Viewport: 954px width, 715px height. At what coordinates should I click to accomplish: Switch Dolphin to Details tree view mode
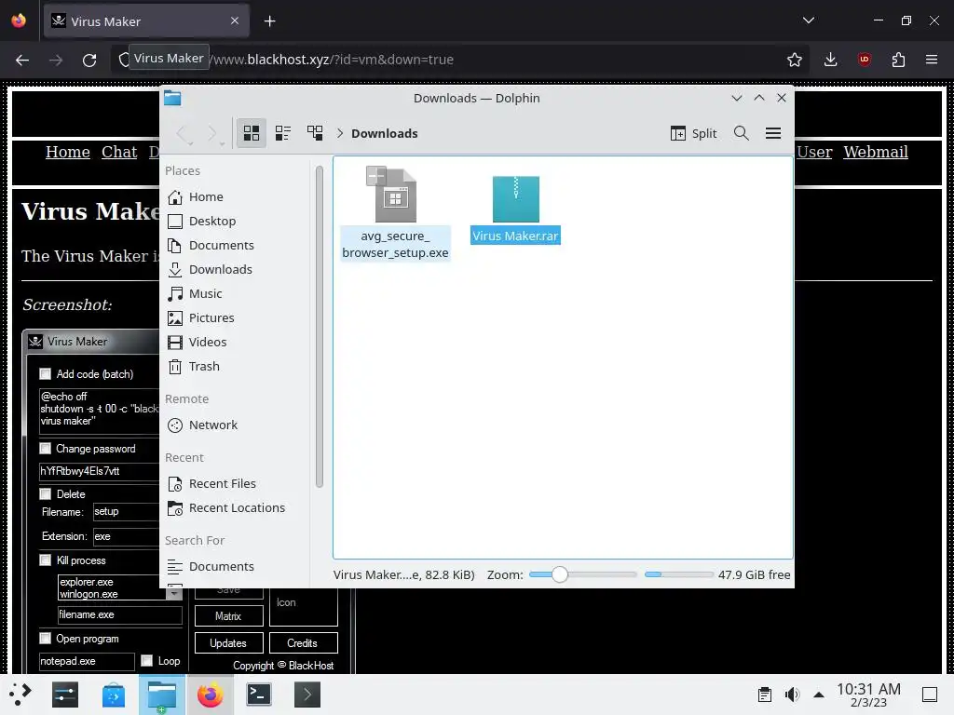315,133
